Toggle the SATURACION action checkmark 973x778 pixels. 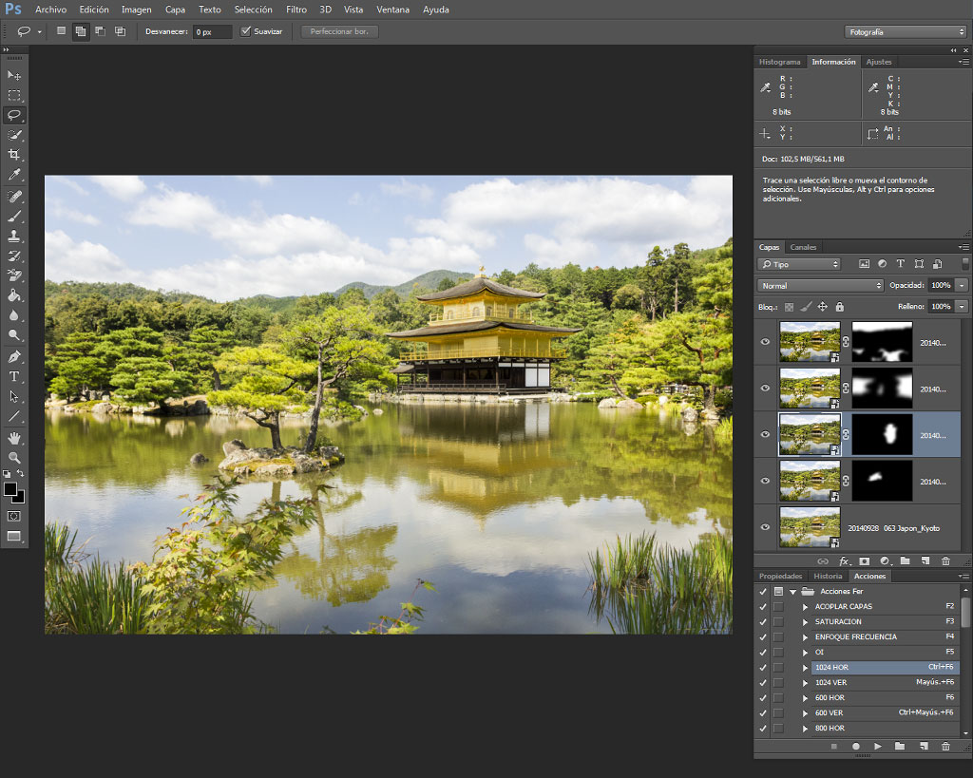(763, 621)
